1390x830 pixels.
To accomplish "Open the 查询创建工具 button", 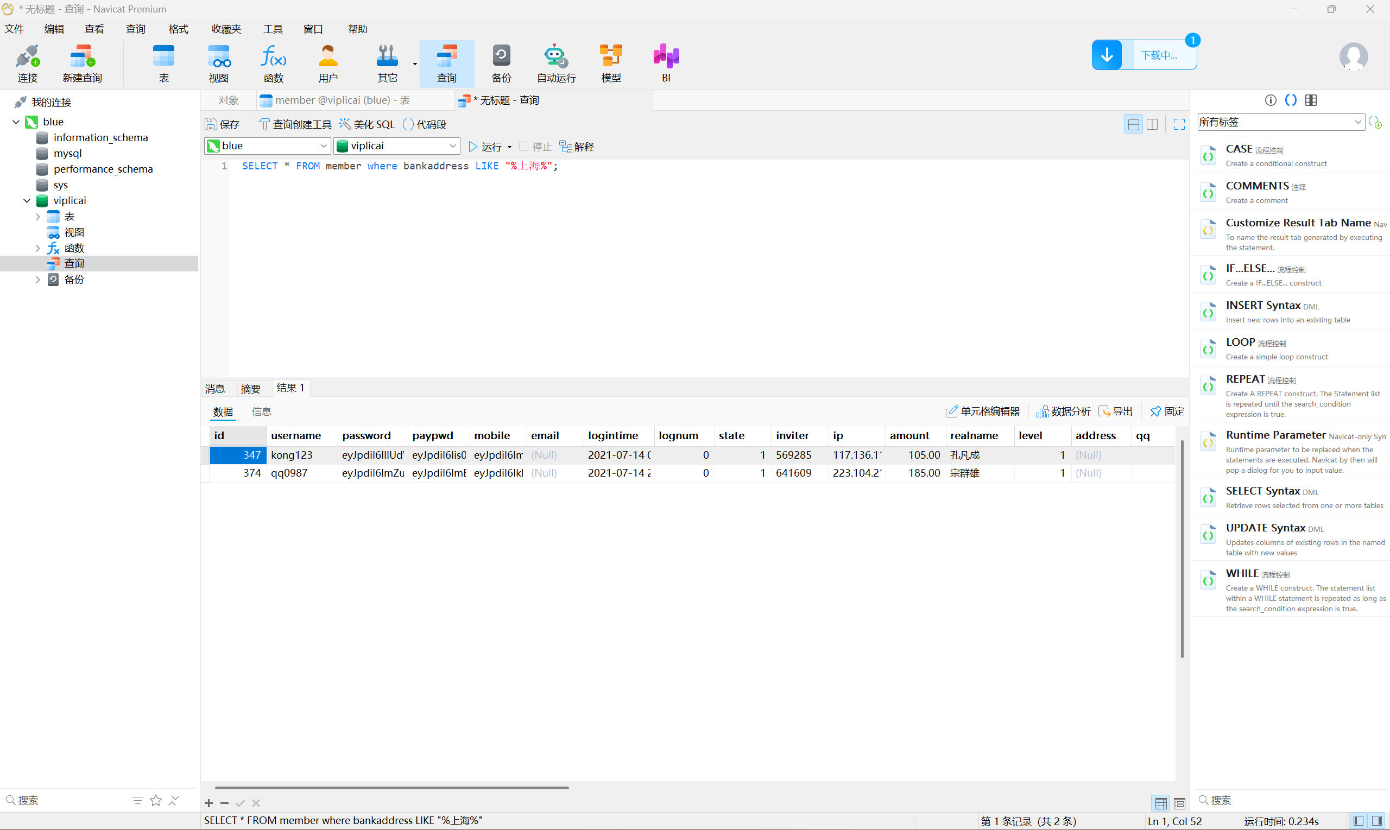I will 295,124.
